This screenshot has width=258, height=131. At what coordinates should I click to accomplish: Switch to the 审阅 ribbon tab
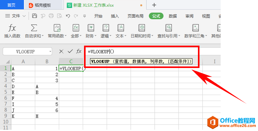coord(190,16)
